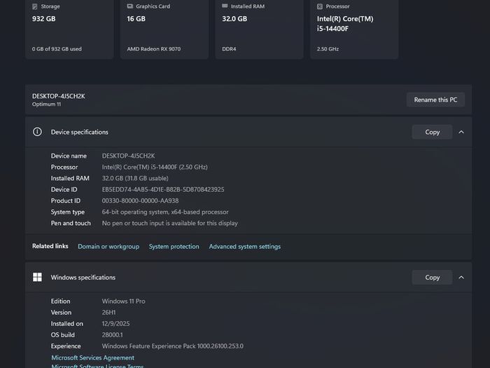The width and height of the screenshot is (490, 368).
Task: Select the Edition value Windows 11 Pro
Action: click(123, 301)
